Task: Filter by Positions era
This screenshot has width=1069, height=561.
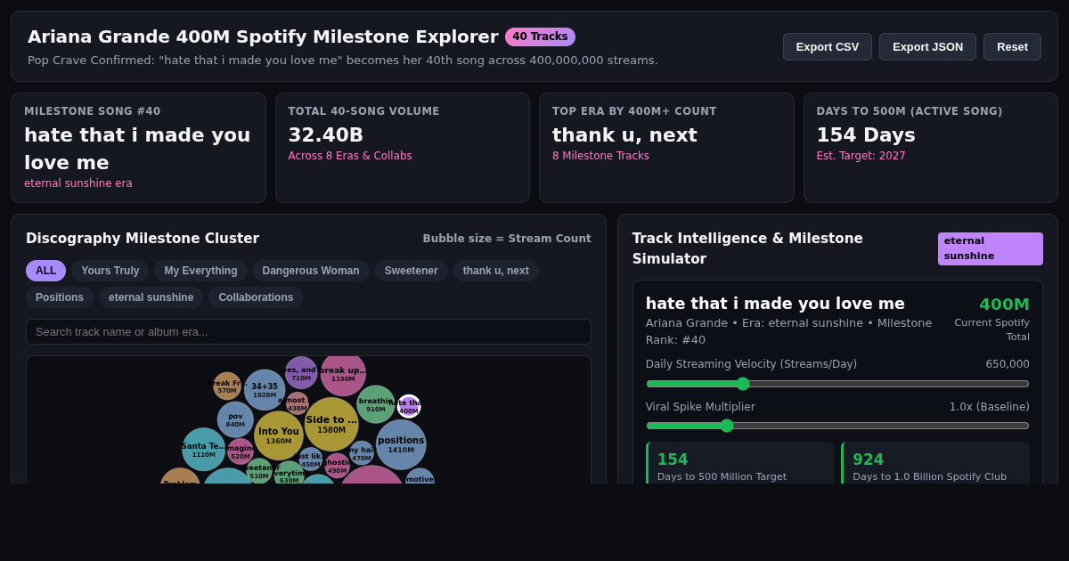Action: click(x=60, y=297)
